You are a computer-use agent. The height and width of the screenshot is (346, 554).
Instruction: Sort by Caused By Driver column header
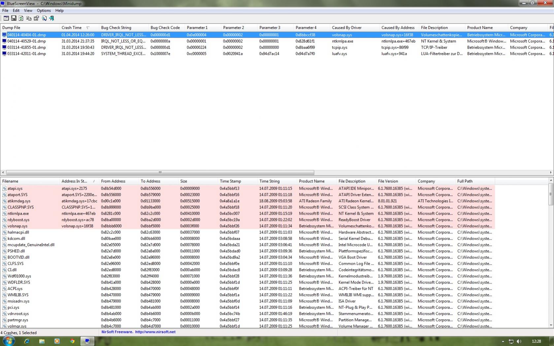(355, 28)
